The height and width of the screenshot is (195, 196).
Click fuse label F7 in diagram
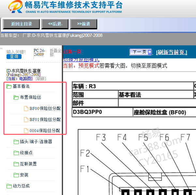[x=185, y=137]
